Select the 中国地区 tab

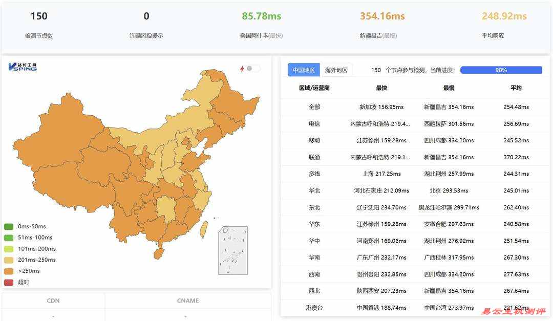[x=304, y=70]
